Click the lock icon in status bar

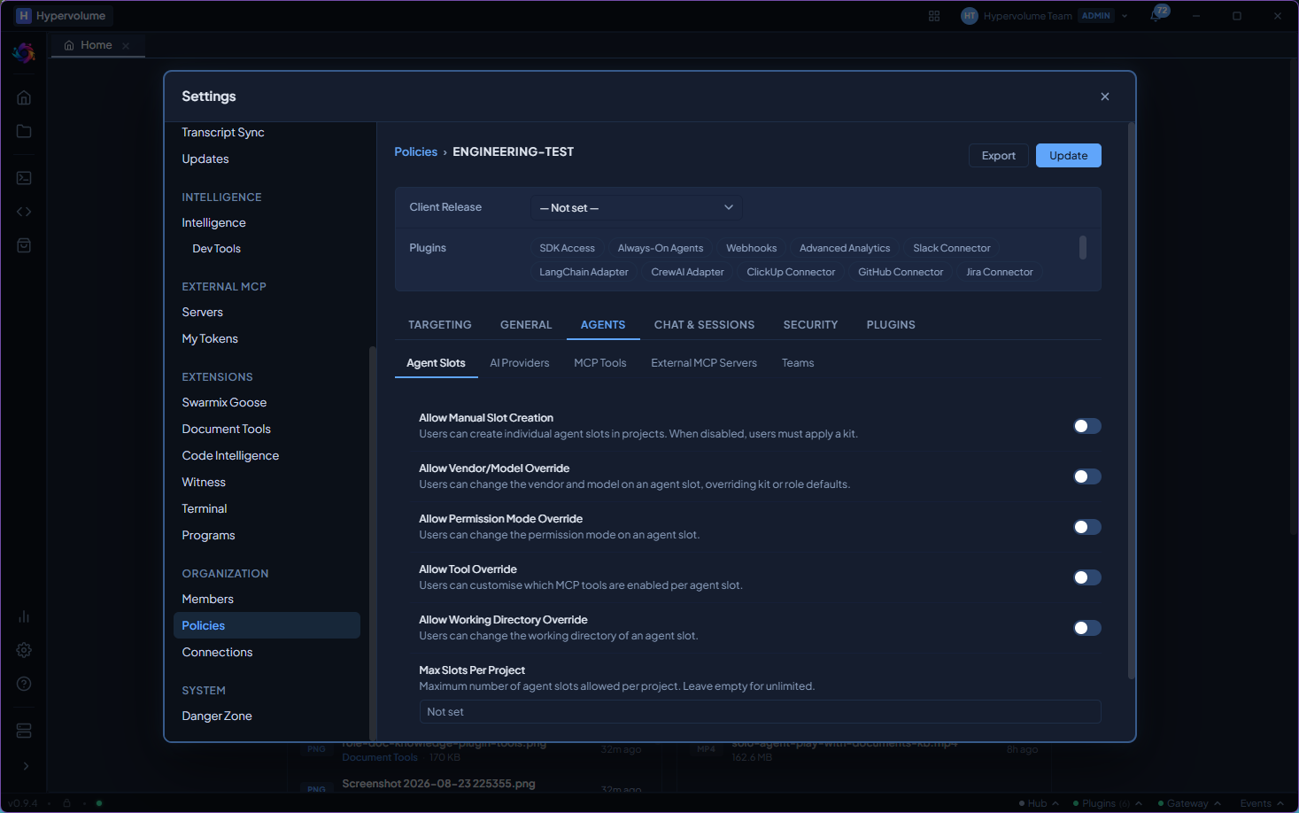(66, 803)
